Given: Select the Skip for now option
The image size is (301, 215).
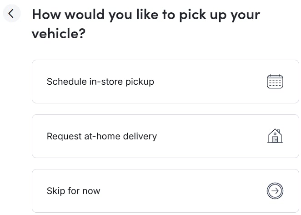Looking at the screenshot, I should [x=165, y=191].
